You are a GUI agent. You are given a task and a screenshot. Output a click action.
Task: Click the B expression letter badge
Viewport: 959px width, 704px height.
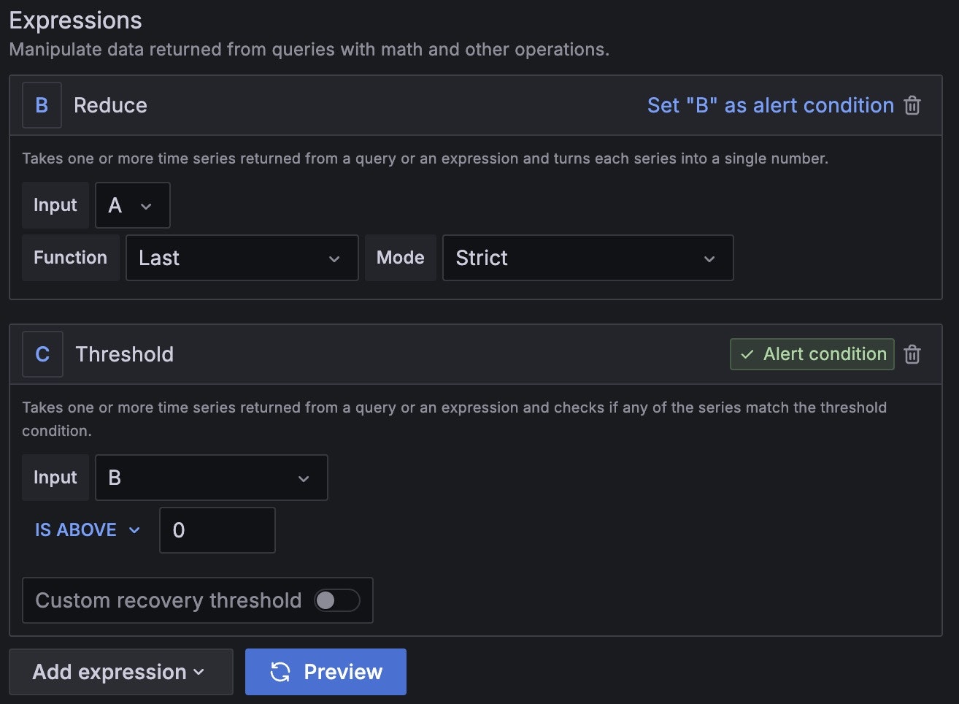(42, 106)
